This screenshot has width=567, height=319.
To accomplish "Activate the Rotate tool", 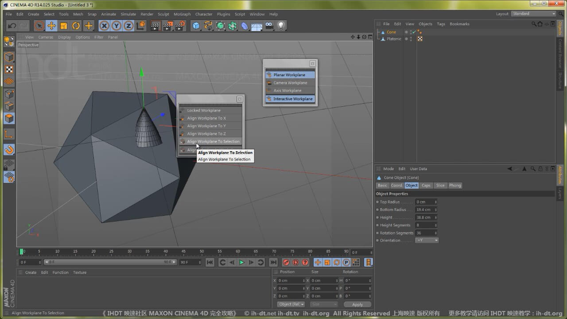I will [x=76, y=26].
